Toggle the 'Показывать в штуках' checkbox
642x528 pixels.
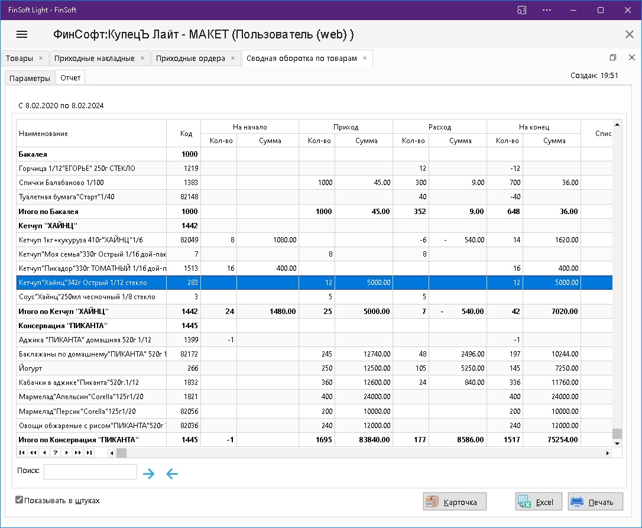coord(20,500)
